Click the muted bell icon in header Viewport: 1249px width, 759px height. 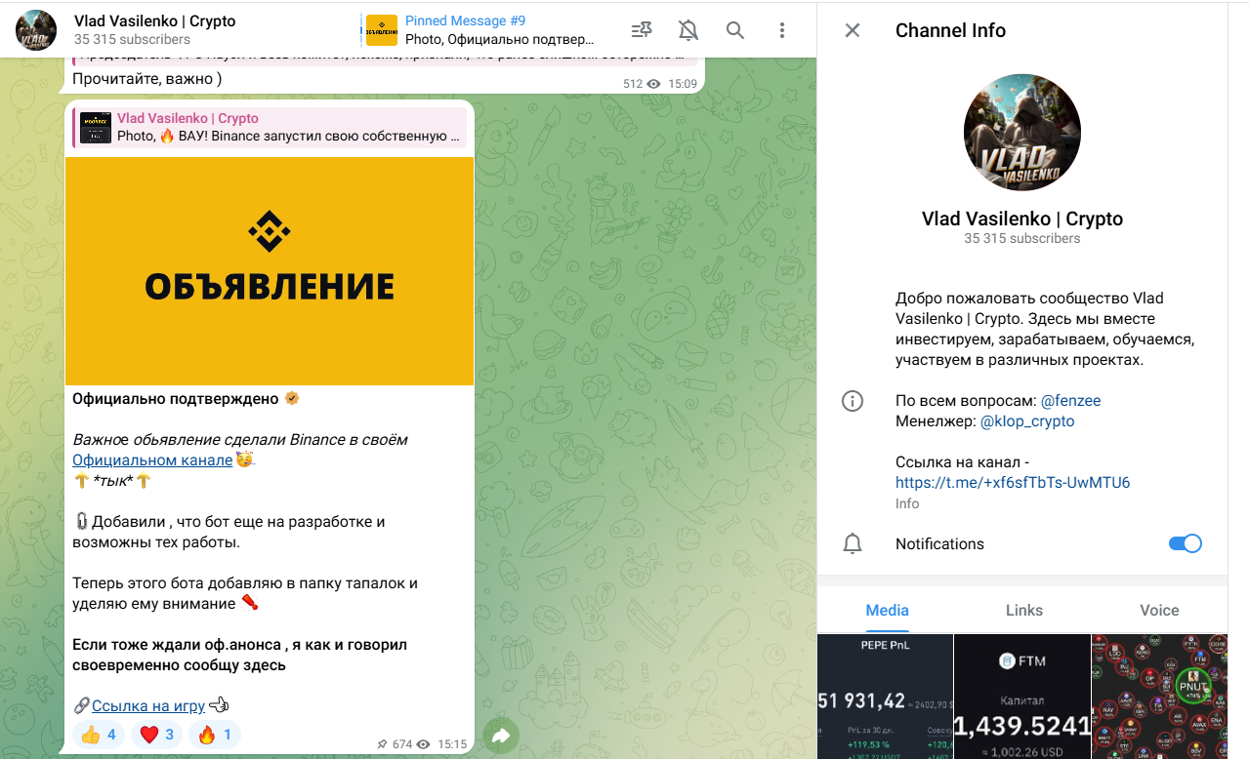[688, 30]
